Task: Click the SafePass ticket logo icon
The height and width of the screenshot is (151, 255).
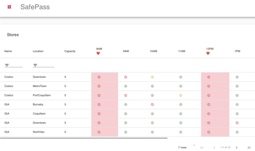Action: 9,7
